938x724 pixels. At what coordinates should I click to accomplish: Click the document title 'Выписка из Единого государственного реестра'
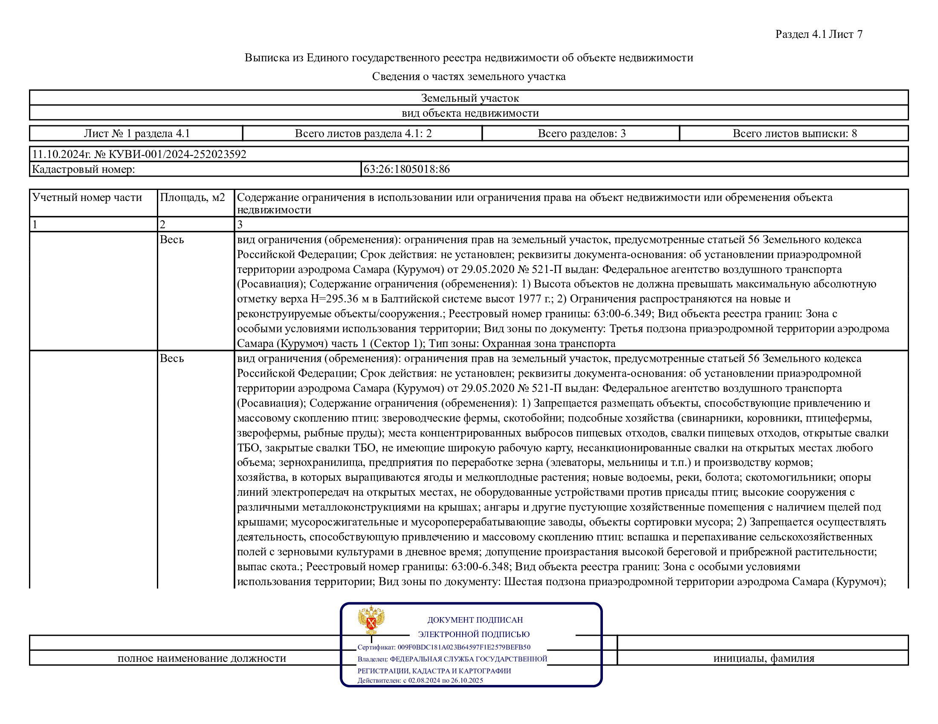(469, 57)
